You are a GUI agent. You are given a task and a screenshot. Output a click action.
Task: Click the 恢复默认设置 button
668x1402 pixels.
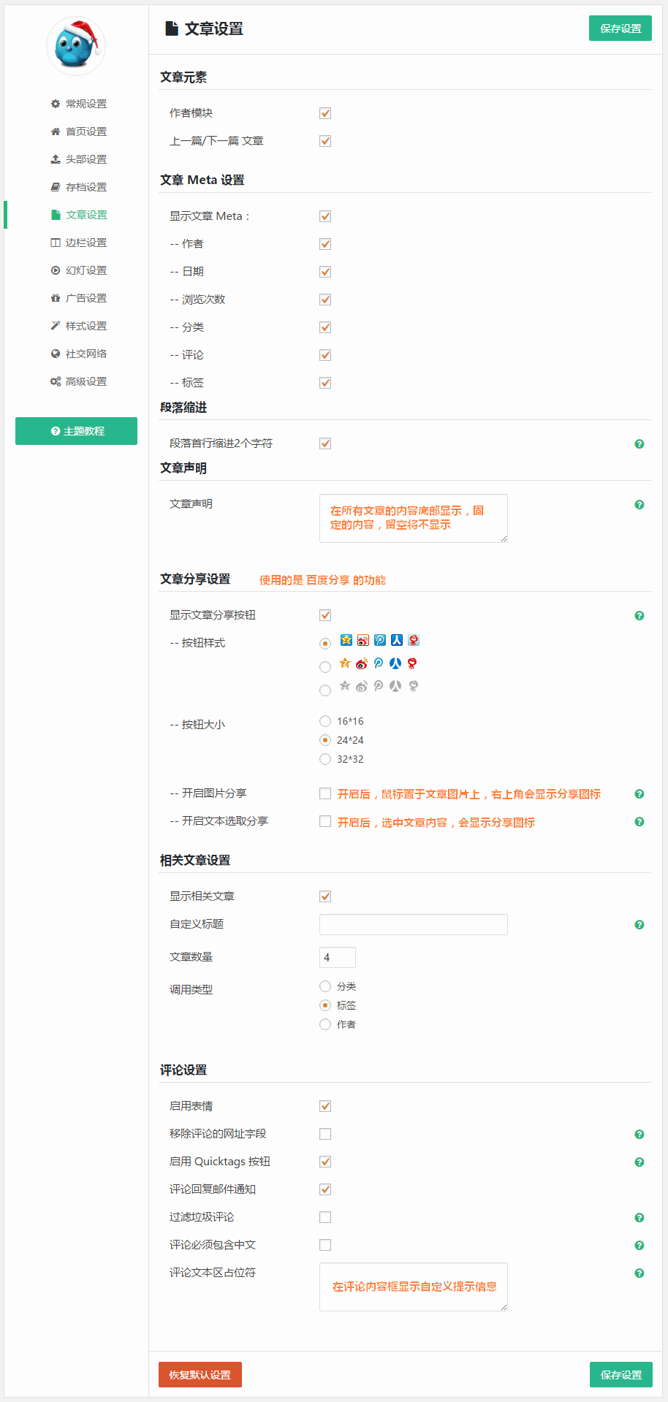click(x=200, y=1375)
